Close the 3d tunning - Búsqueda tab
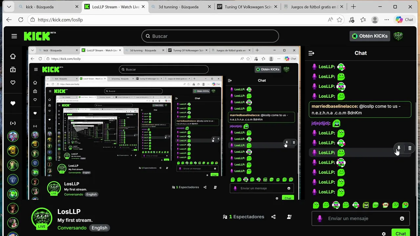 coord(209,7)
